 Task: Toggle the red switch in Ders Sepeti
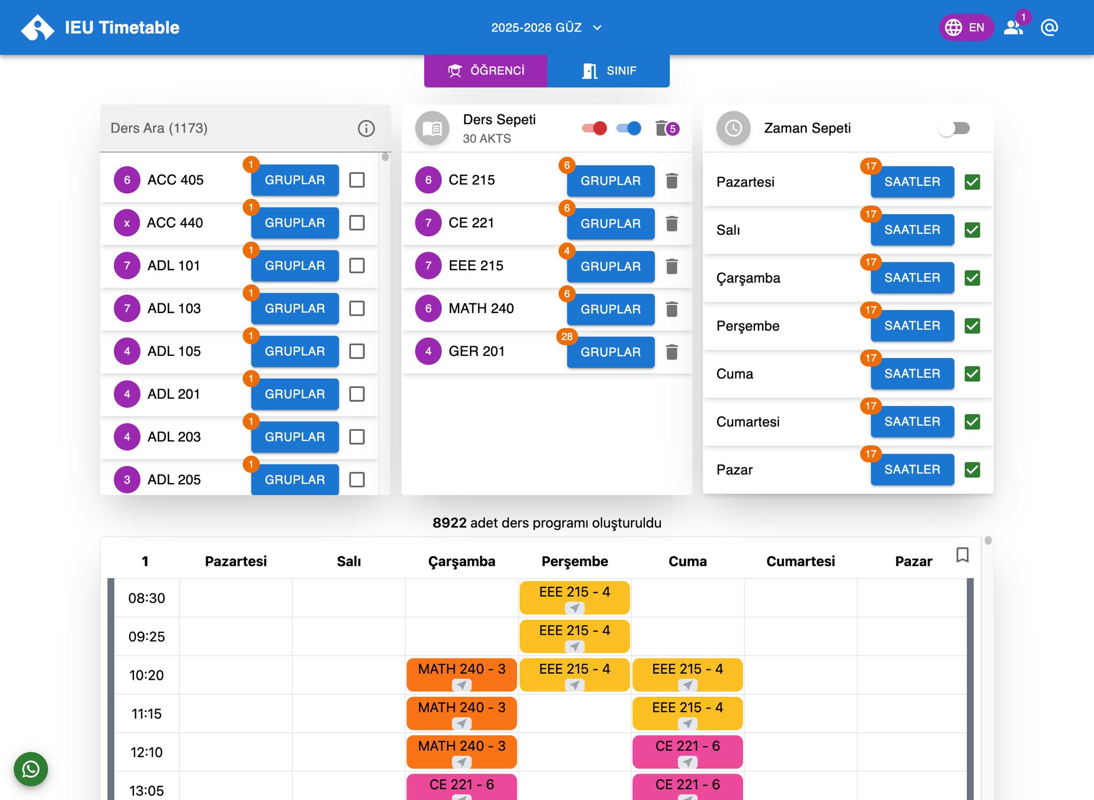595,128
